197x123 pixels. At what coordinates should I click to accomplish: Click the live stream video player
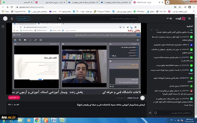77,59
